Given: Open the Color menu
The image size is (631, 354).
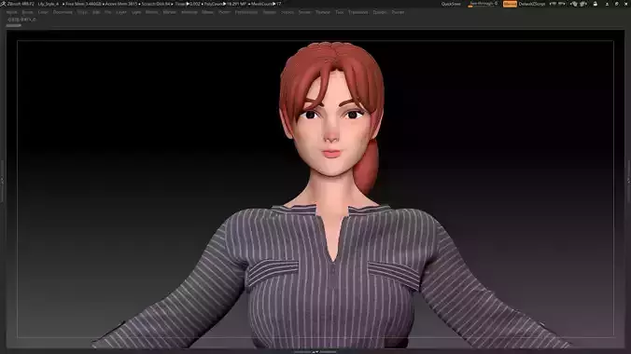Looking at the screenshot, I should click(43, 12).
